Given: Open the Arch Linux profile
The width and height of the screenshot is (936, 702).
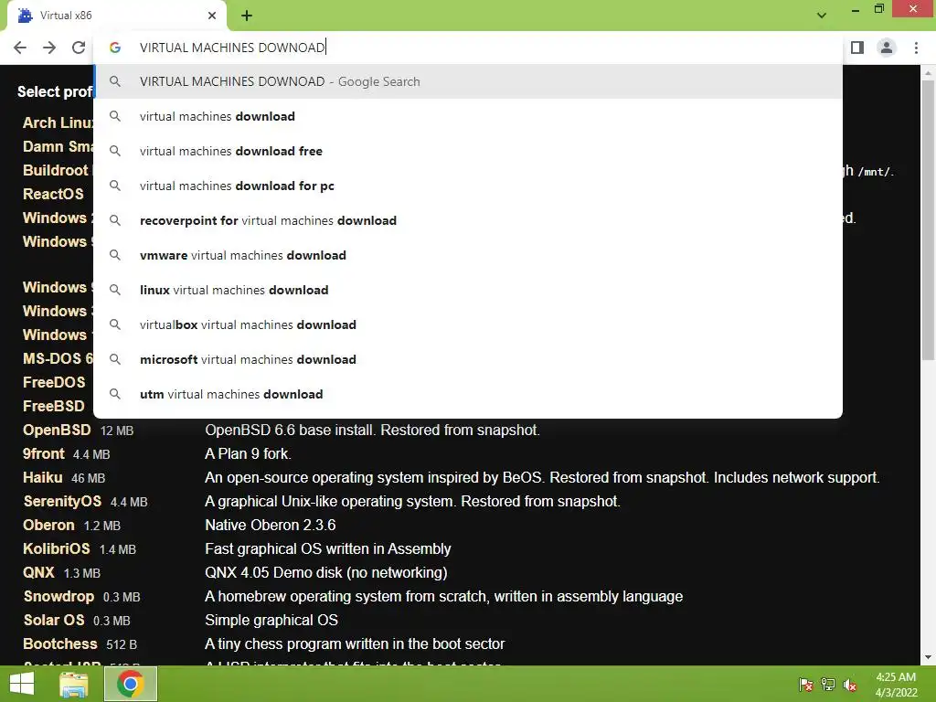Looking at the screenshot, I should 58,122.
